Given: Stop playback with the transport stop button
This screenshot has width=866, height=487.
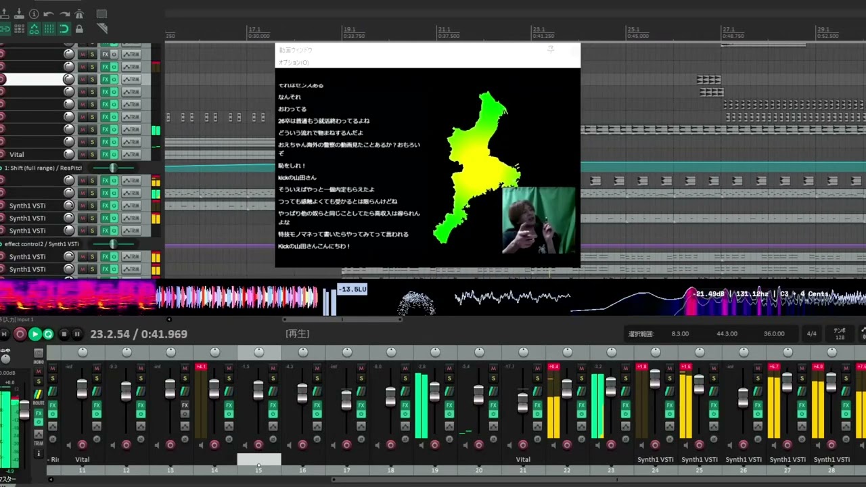Looking at the screenshot, I should click(64, 334).
